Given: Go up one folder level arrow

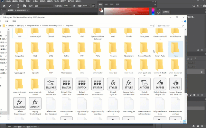Looking at the screenshot, I should (1, 26).
